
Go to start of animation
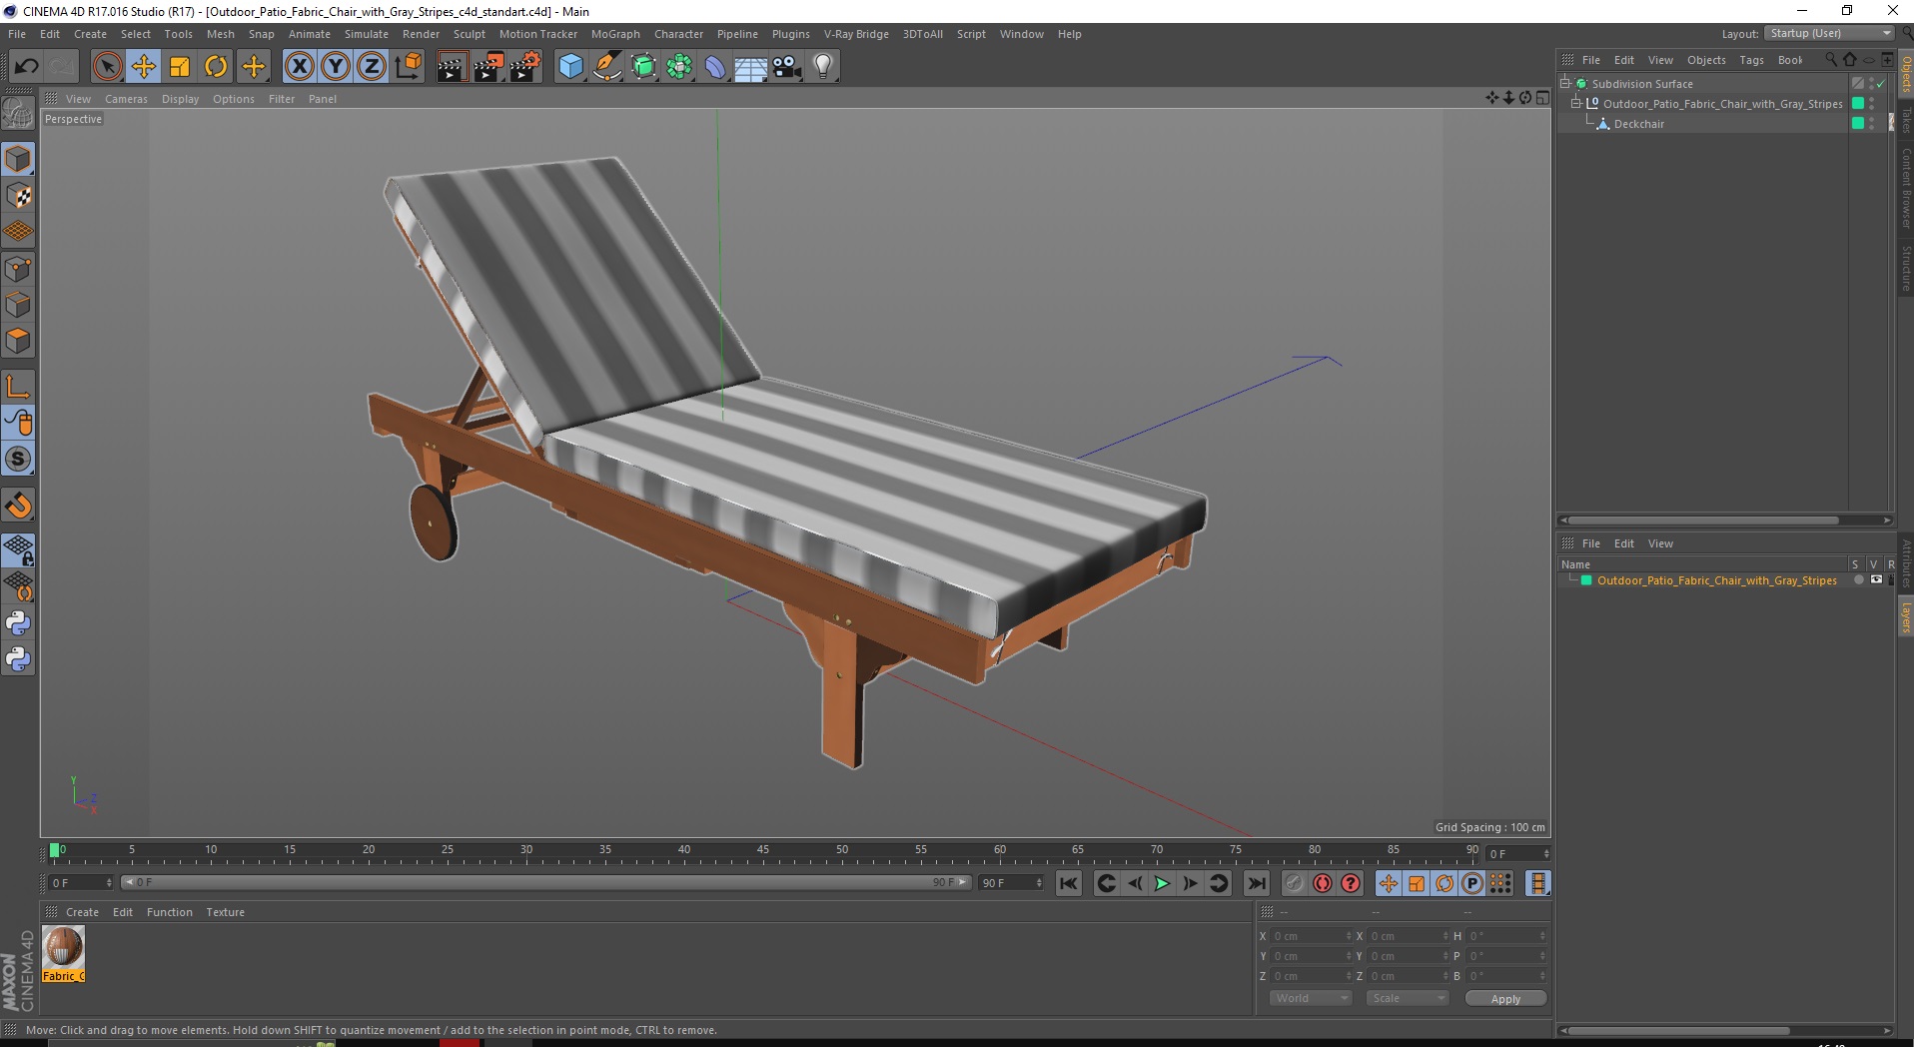[x=1069, y=883]
